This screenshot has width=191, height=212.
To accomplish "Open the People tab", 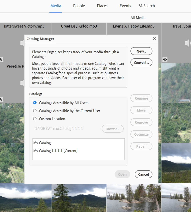I will tap(79, 6).
